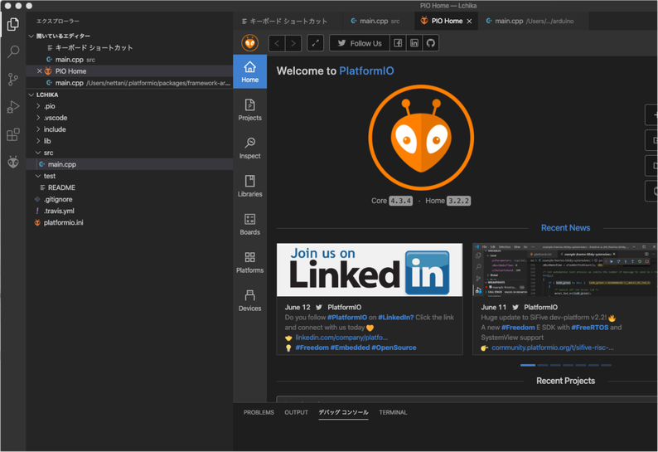The height and width of the screenshot is (452, 658).
Task: Open PlatformIO GitHub icon link
Action: pos(431,43)
